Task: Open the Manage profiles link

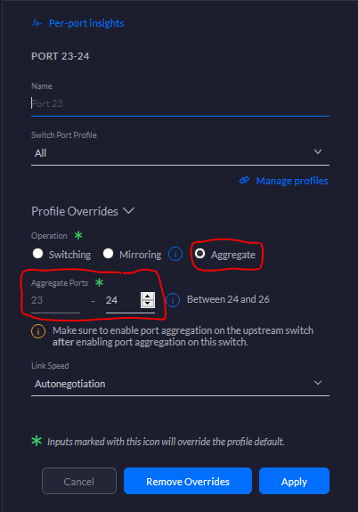Action: tap(292, 181)
